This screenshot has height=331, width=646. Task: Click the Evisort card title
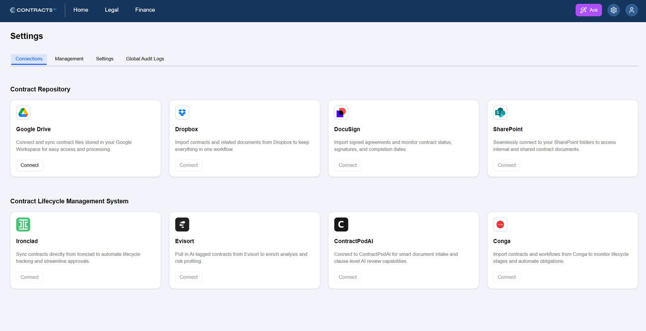(185, 241)
